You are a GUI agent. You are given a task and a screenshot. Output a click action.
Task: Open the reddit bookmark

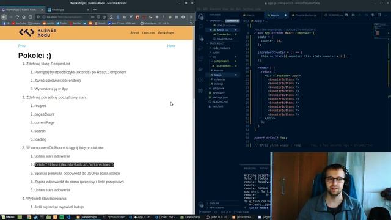point(48,23)
